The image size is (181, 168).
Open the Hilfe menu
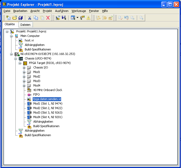[x=105, y=11]
